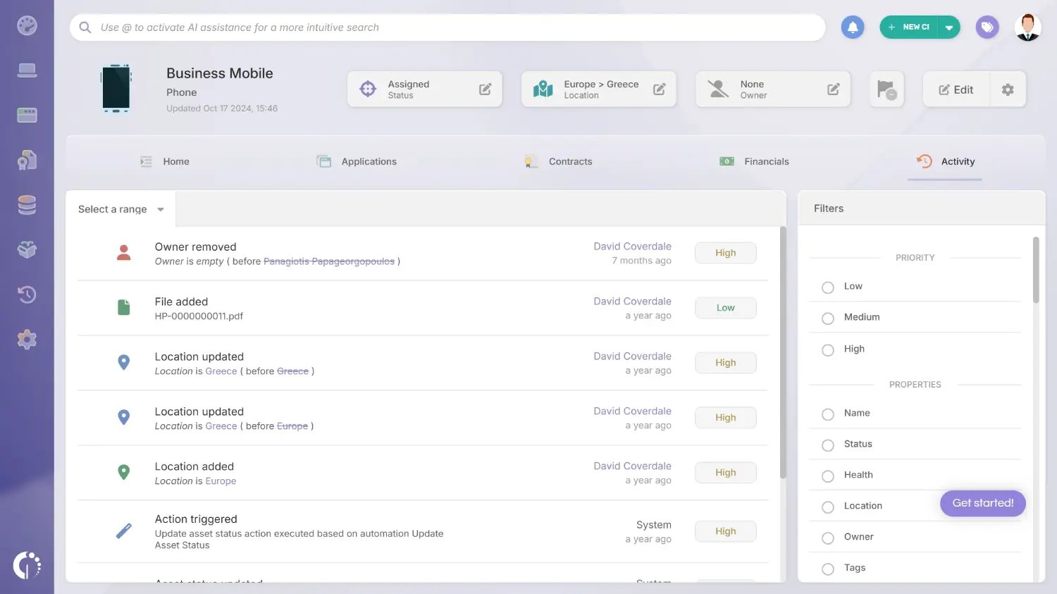Click the edit icon on Owner card
The width and height of the screenshot is (1057, 594).
coord(833,89)
